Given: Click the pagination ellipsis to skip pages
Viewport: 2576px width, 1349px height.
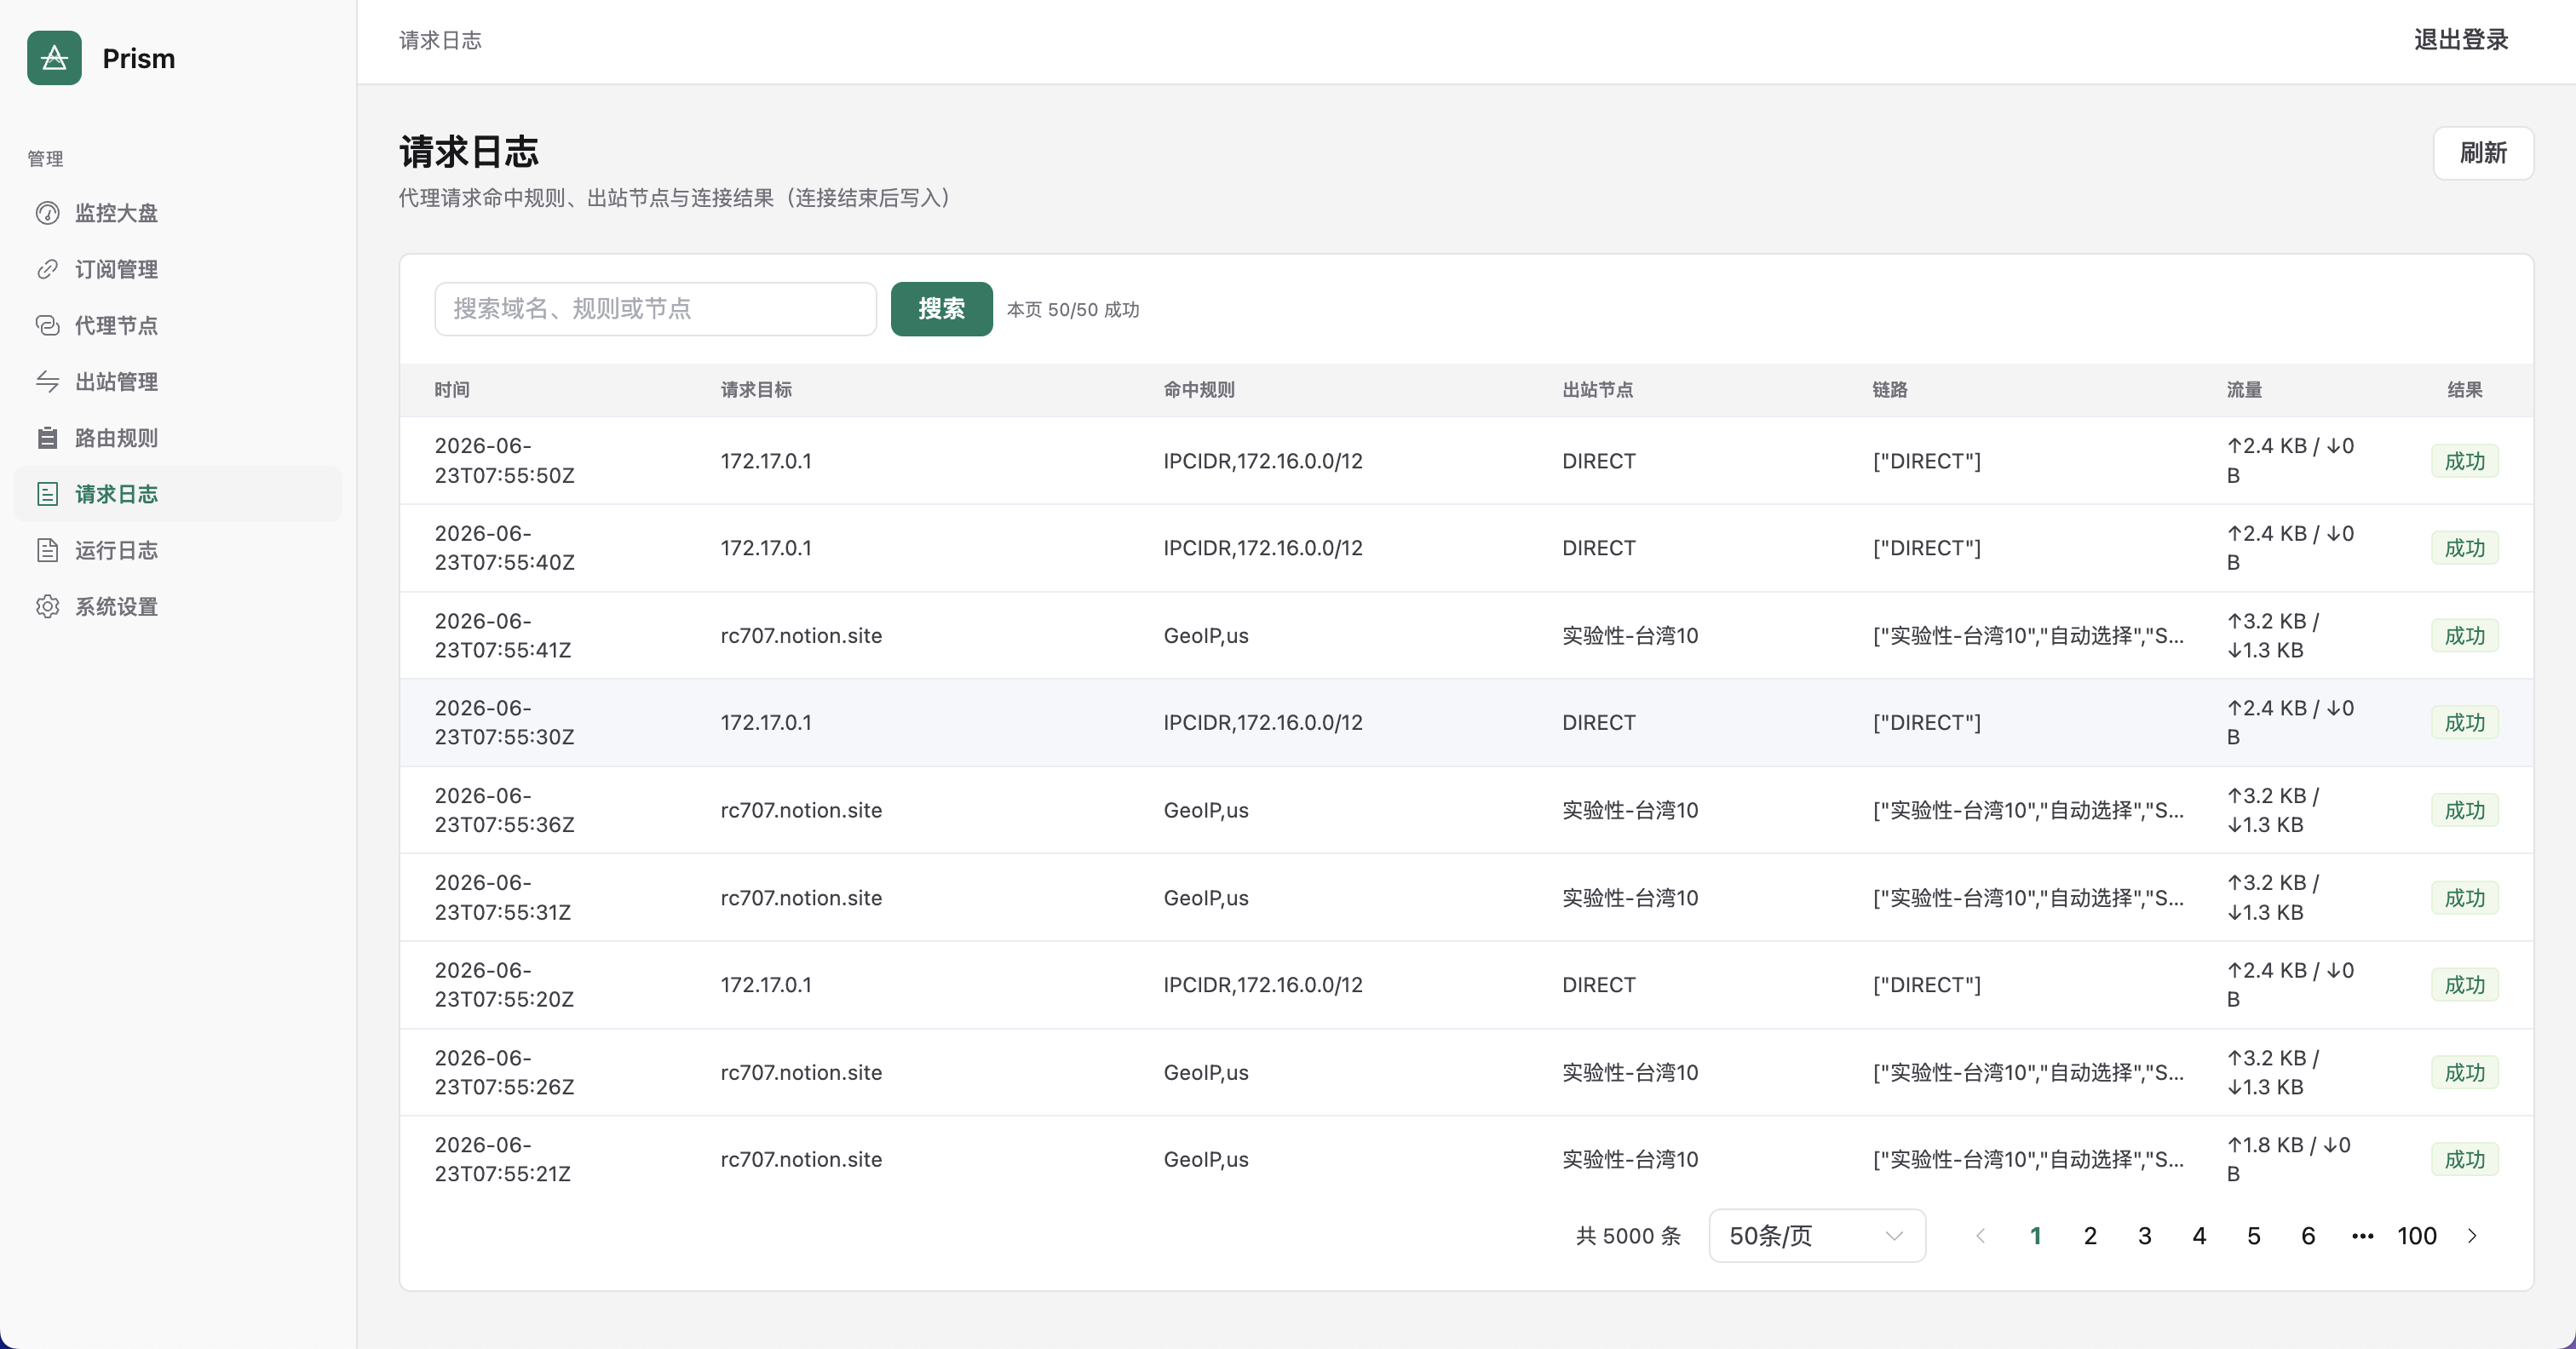Looking at the screenshot, I should click(x=2362, y=1236).
